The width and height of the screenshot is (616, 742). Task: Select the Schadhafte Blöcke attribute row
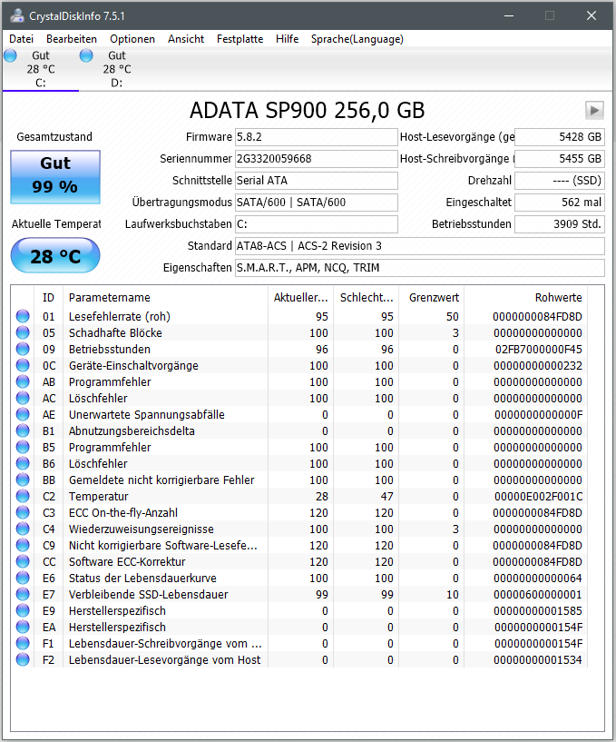click(x=298, y=332)
